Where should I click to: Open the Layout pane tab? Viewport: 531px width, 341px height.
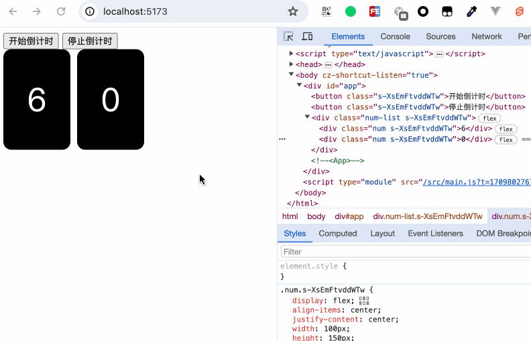382,233
